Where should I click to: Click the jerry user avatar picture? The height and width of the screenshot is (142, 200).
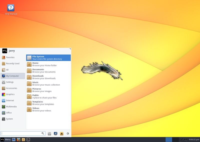[x=4, y=51]
